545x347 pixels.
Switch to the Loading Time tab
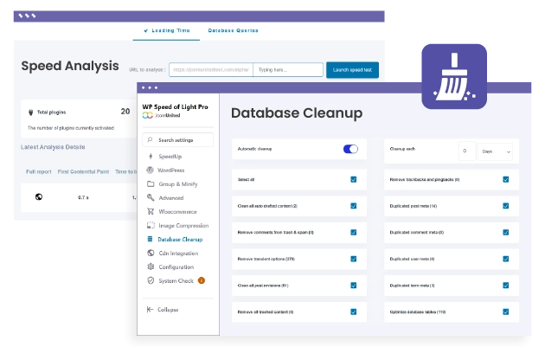(x=166, y=30)
